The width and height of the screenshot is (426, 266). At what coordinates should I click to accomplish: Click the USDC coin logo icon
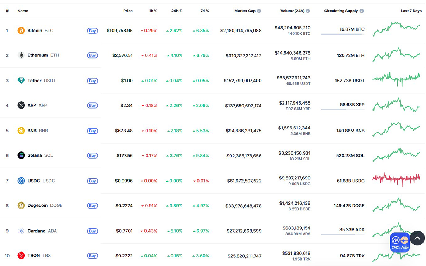click(x=21, y=181)
